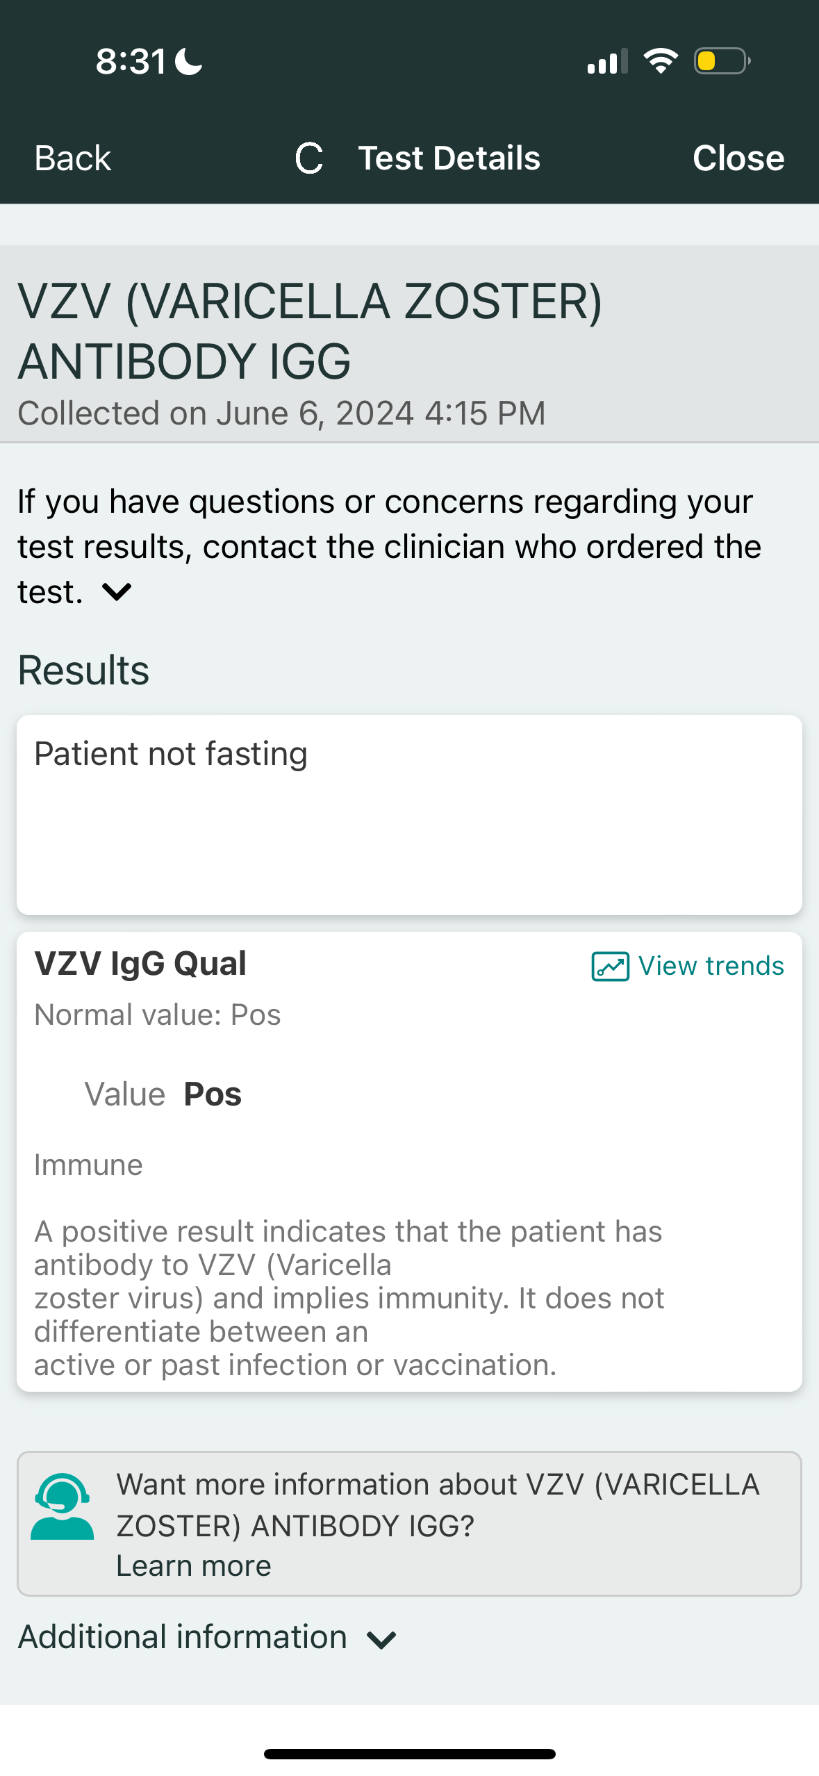Tap the Pos result value
Viewport: 819px width, 1776px height.
[x=213, y=1094]
